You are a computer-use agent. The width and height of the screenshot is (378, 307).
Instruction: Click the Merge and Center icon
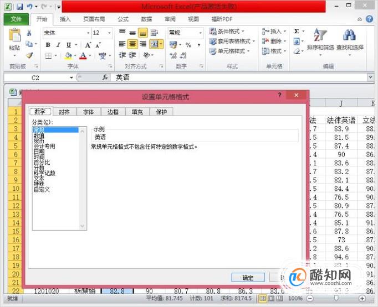click(x=154, y=44)
